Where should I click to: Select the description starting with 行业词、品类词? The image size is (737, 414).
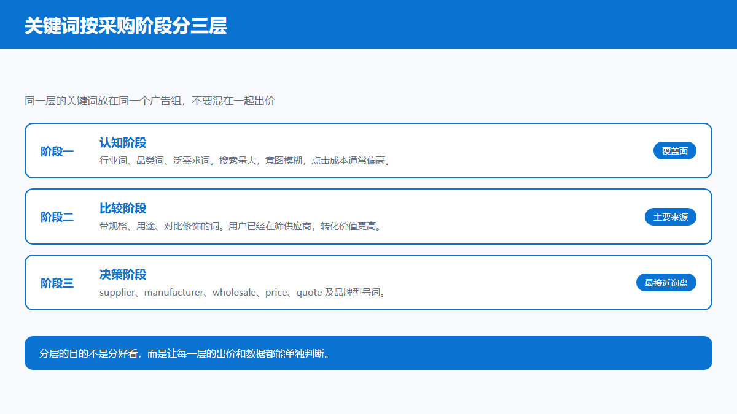click(x=246, y=161)
